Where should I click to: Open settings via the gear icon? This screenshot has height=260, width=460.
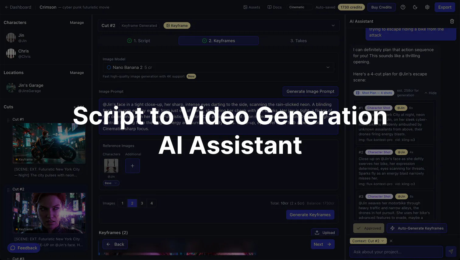(x=427, y=7)
